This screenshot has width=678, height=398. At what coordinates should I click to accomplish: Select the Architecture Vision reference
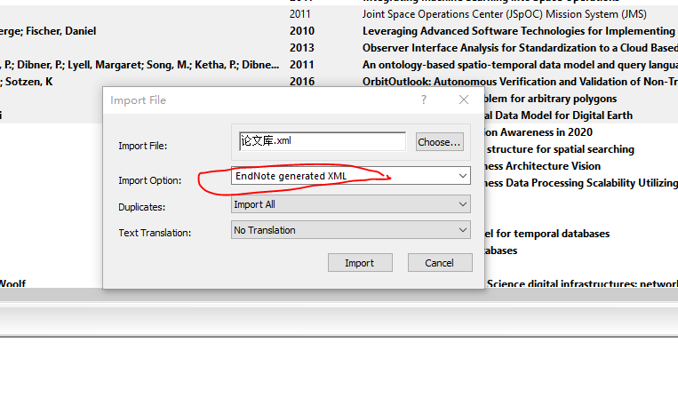point(543,166)
